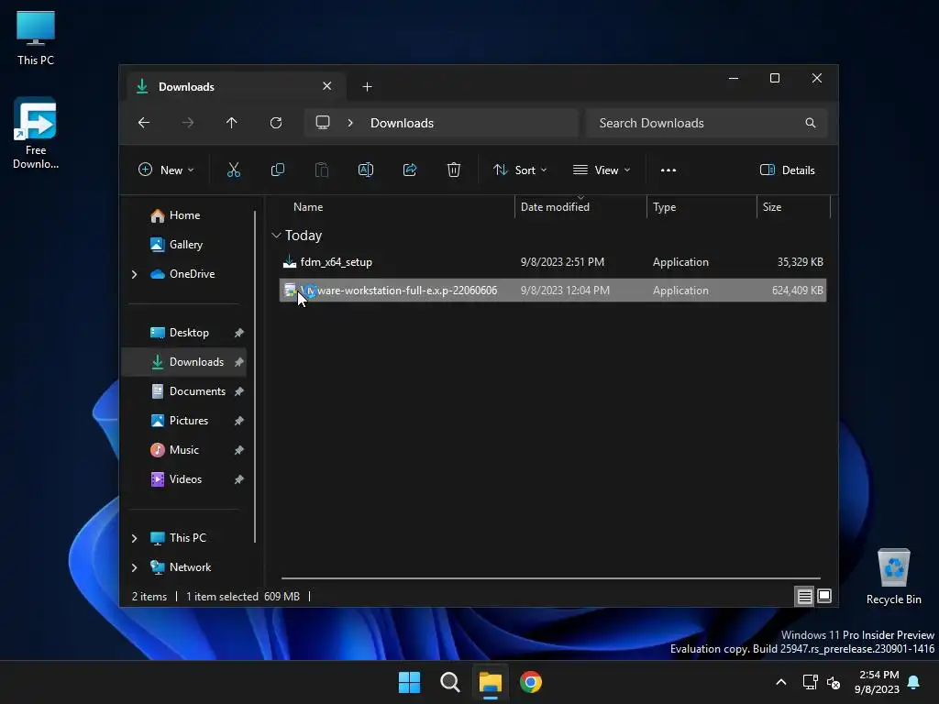Click the network tray icon
This screenshot has height=704, width=939.
(811, 682)
